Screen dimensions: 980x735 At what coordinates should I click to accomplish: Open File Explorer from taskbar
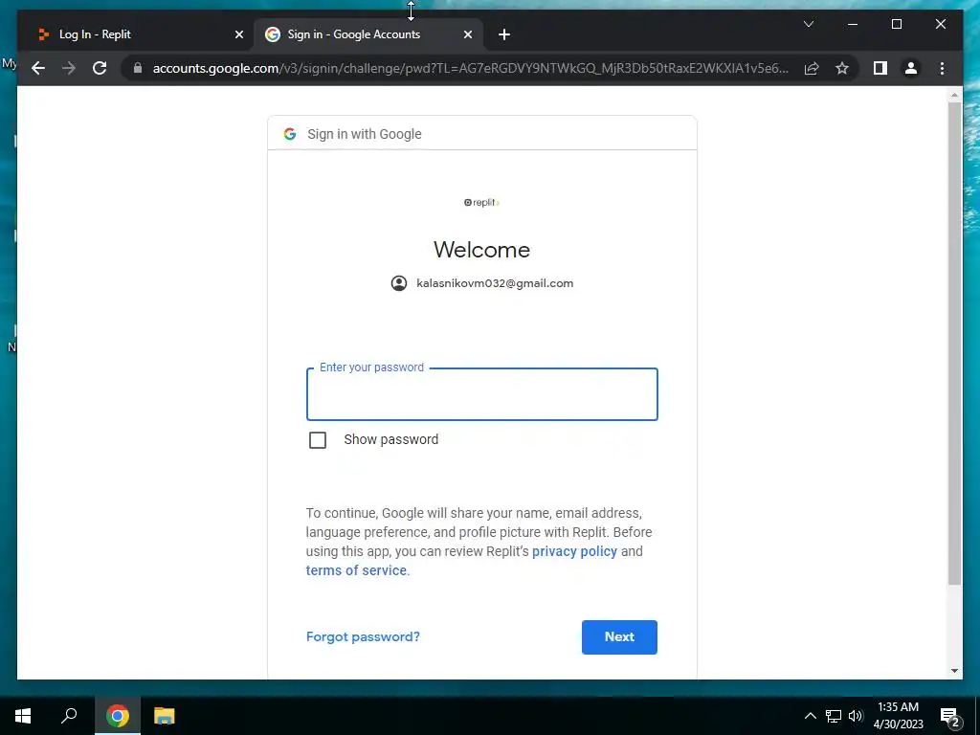165,716
